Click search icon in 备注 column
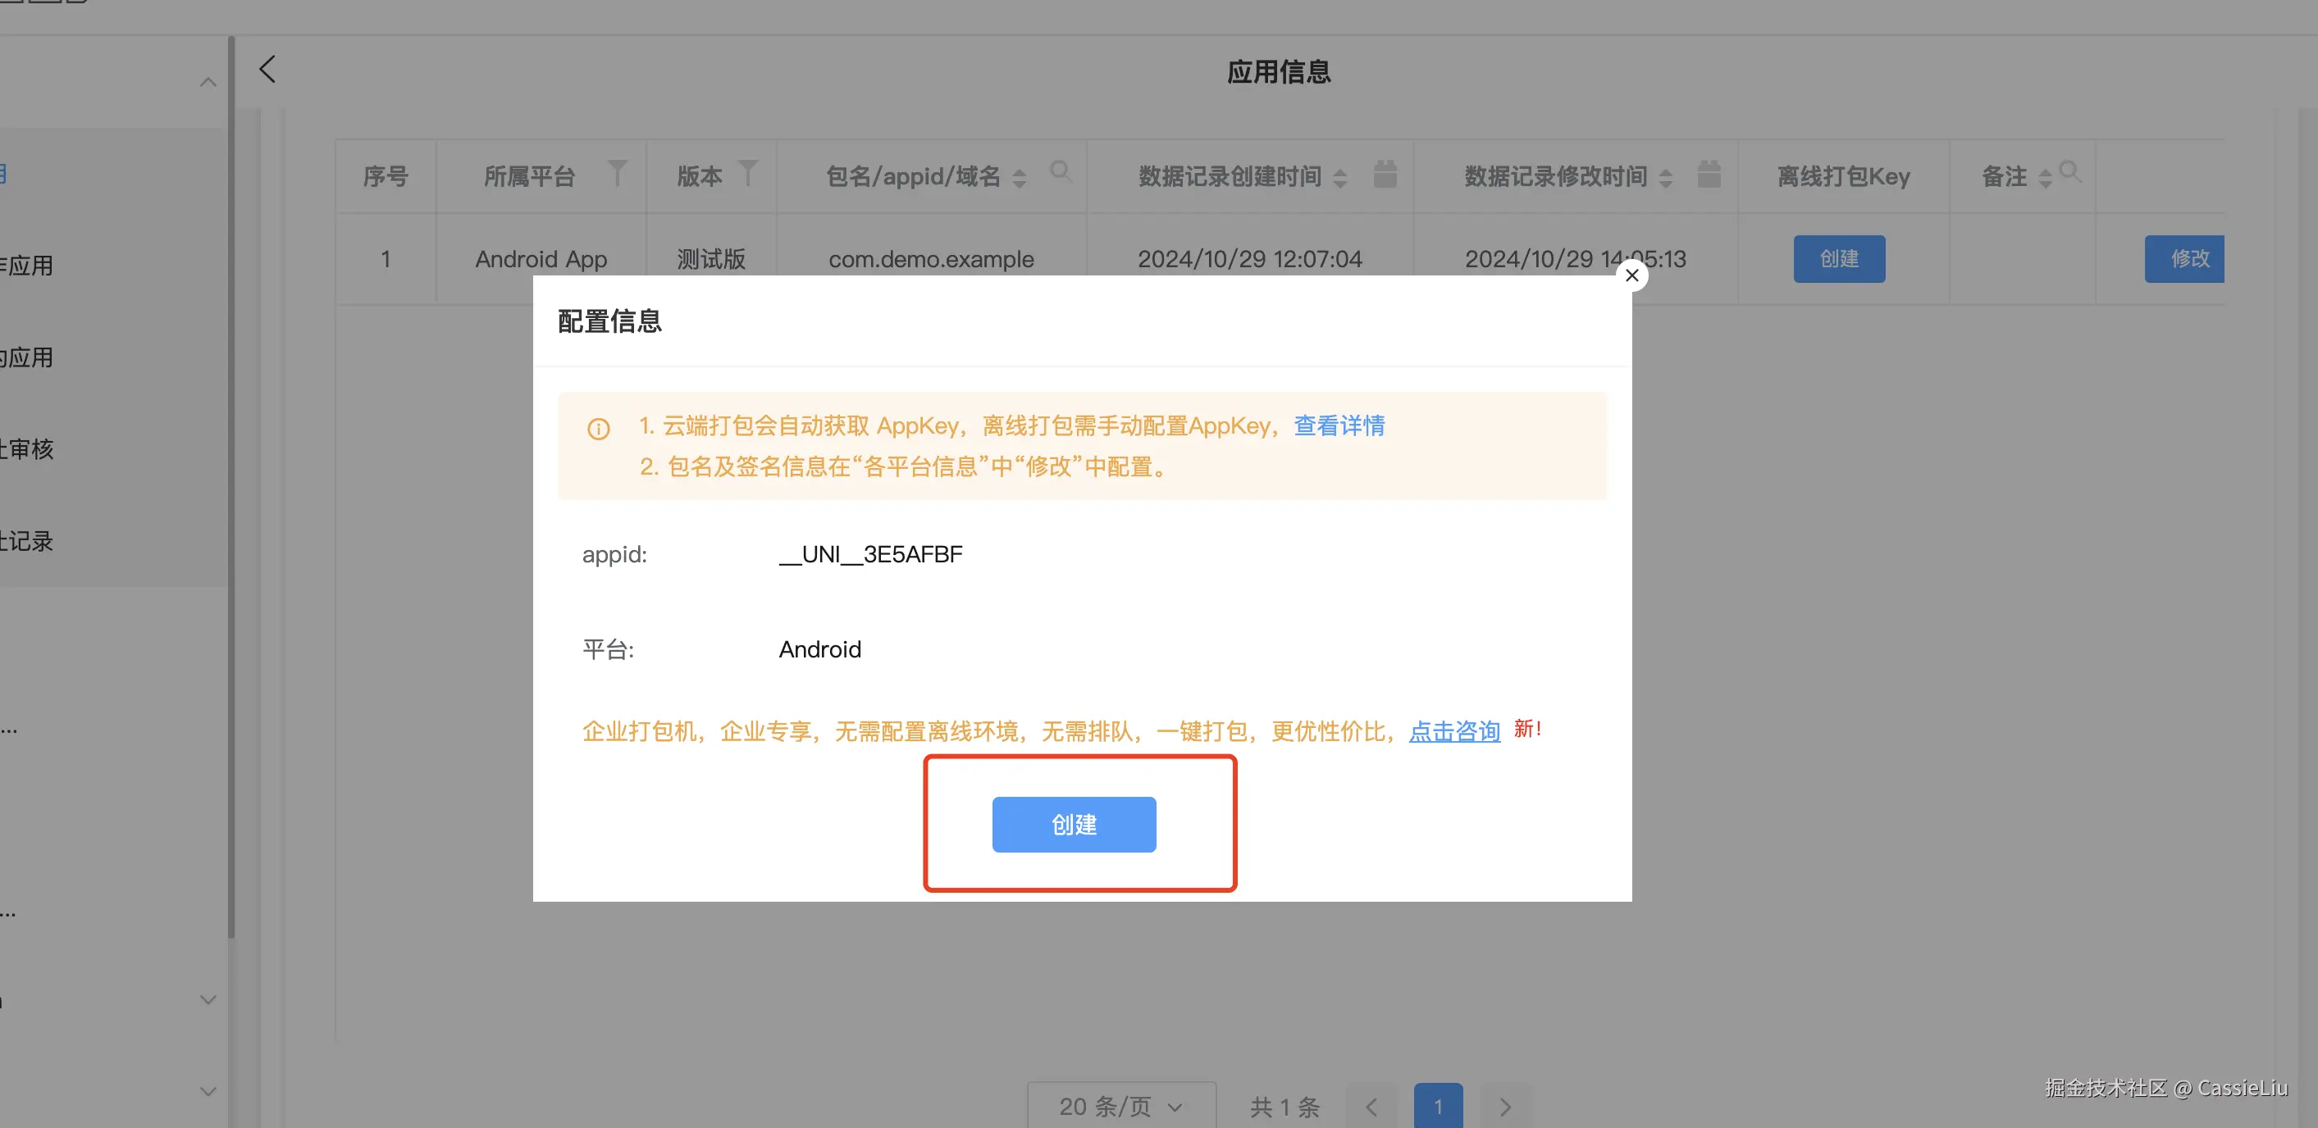 [x=2069, y=172]
